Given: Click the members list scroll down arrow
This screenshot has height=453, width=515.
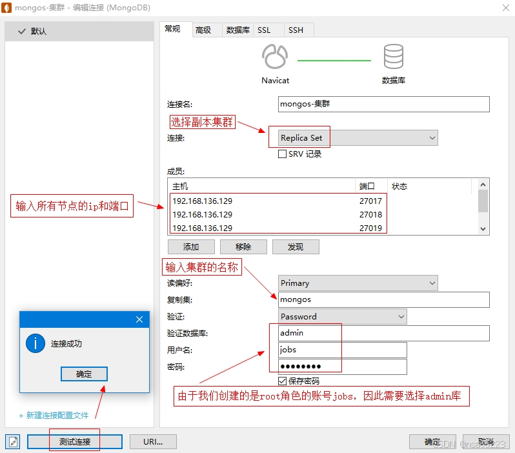Looking at the screenshot, I should click(483, 229).
